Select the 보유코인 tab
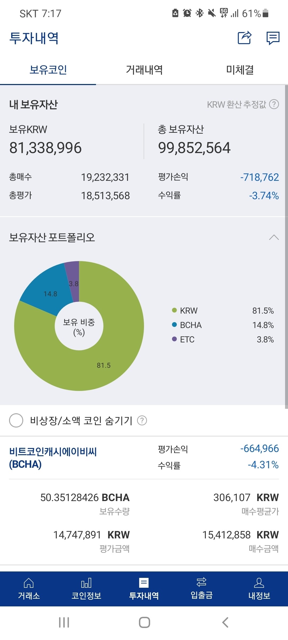The image size is (288, 640). (x=48, y=70)
